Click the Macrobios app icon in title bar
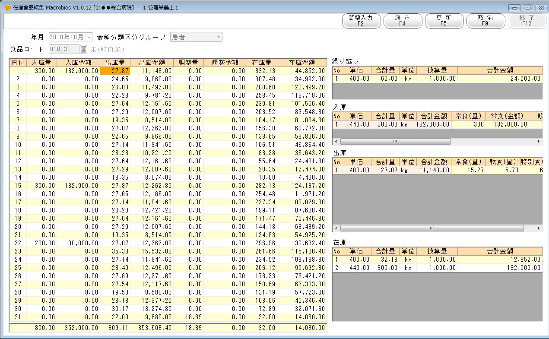 coord(7,7)
